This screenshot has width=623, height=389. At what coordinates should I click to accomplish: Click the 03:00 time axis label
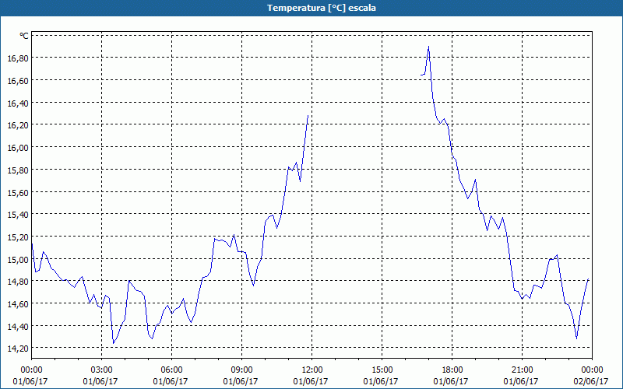click(101, 370)
